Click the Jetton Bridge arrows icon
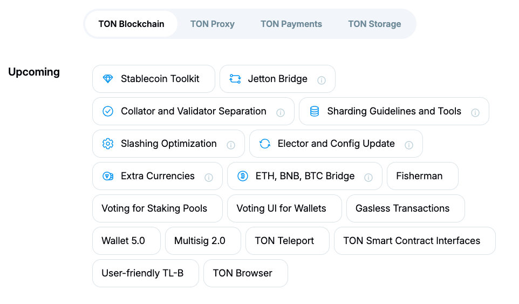This screenshot has width=519, height=304. pyautogui.click(x=235, y=79)
